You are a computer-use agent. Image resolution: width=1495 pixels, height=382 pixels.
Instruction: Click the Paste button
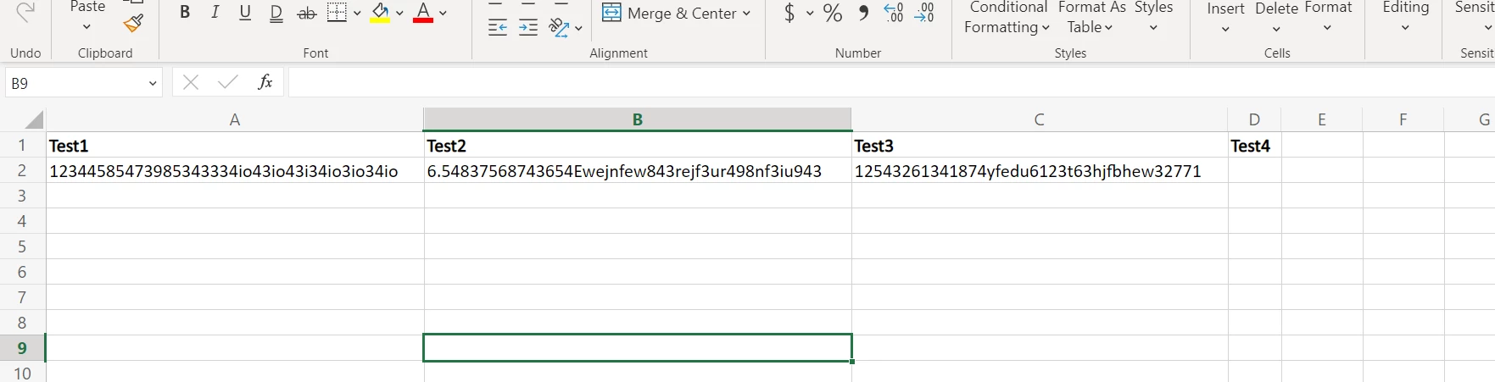(x=87, y=7)
